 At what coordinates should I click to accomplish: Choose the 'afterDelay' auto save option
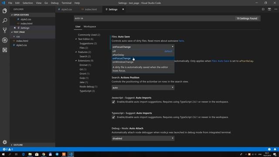(143, 55)
